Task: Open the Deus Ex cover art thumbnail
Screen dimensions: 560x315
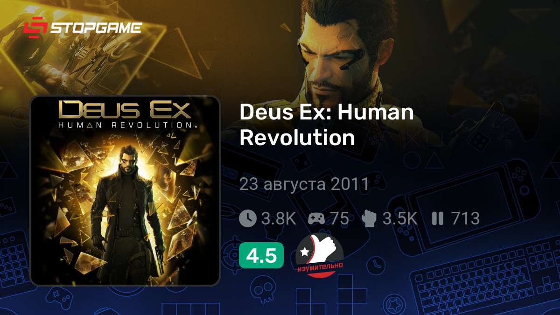Action: pyautogui.click(x=125, y=190)
